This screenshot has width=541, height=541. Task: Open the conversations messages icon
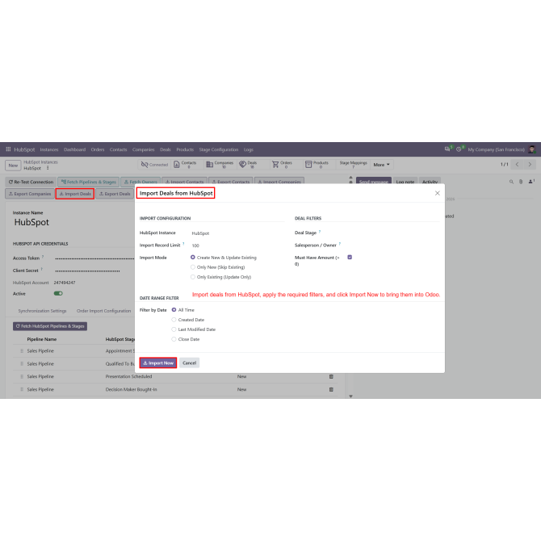(x=447, y=149)
